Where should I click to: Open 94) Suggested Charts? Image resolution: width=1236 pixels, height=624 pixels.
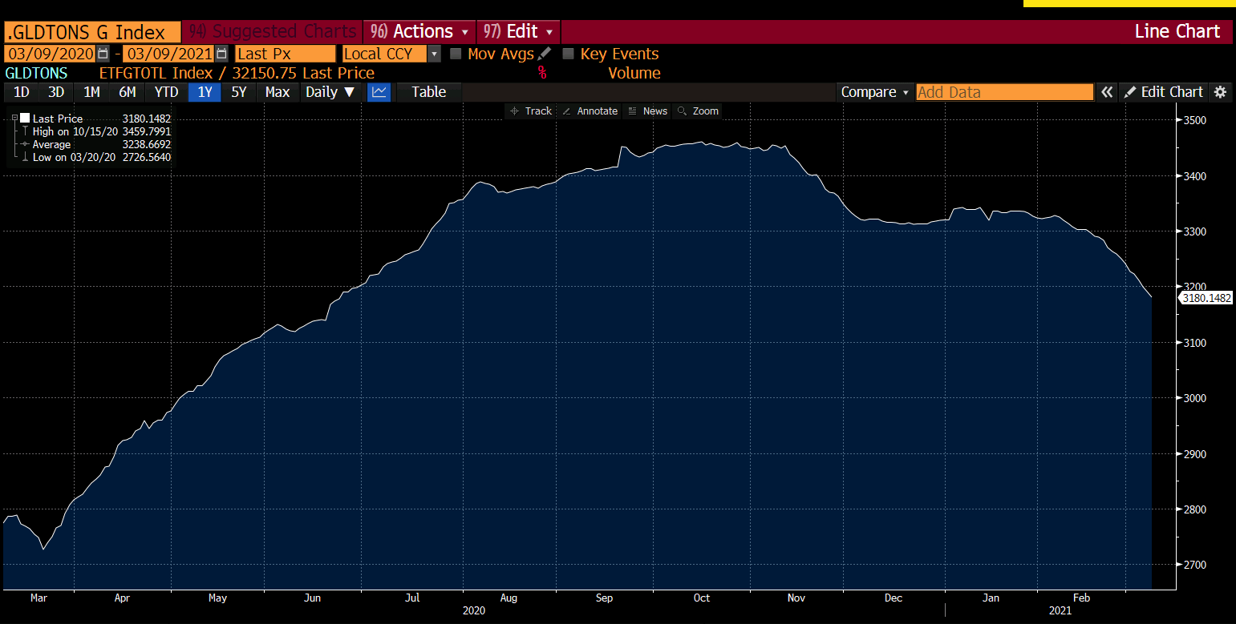pos(273,32)
